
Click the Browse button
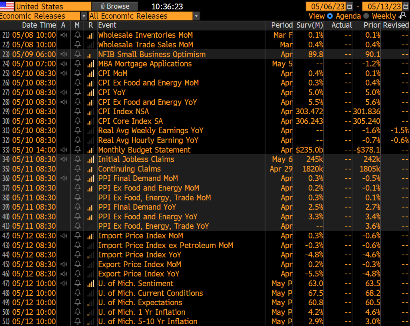tap(115, 6)
